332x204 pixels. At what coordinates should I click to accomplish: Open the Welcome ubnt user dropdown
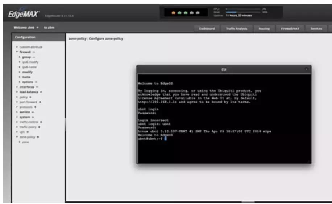pos(26,28)
